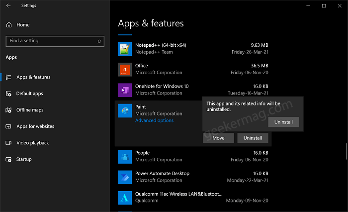Click the Offline maps sidebar icon
Screen dimensions: 348x212
pos(8,110)
